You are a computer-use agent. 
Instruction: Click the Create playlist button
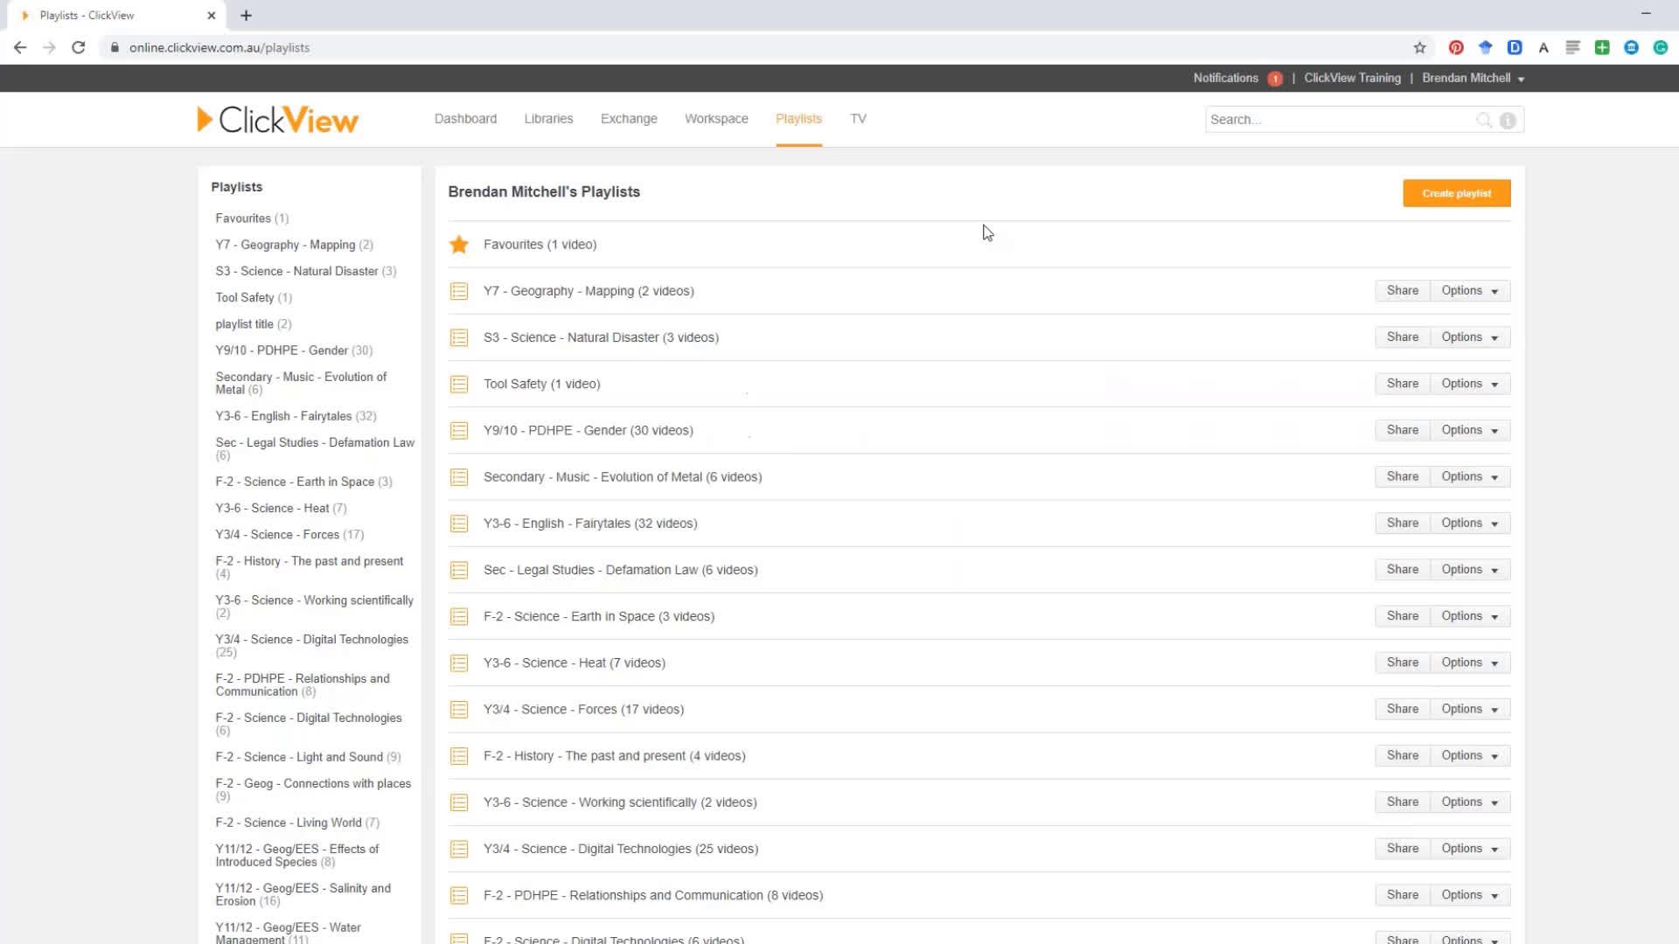coord(1455,193)
